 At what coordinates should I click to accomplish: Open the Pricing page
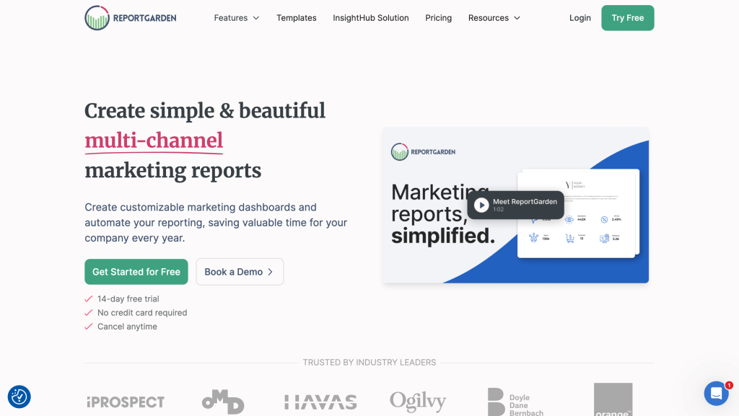point(438,18)
